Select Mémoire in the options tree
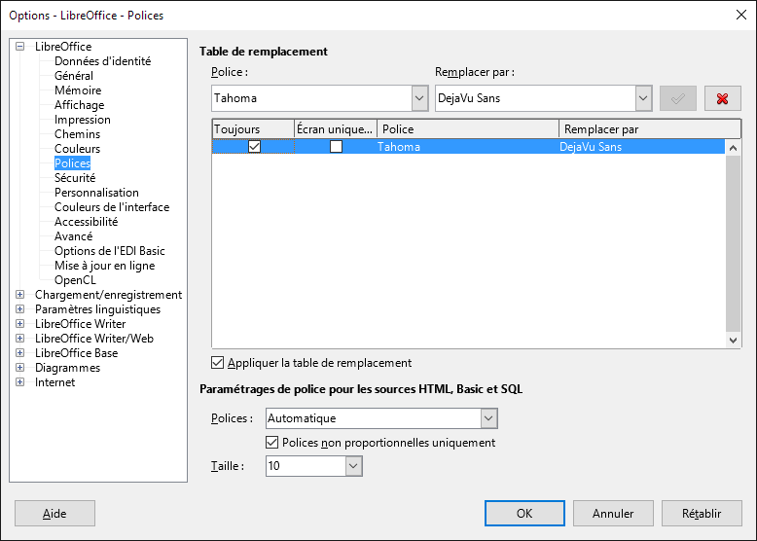 coord(78,90)
